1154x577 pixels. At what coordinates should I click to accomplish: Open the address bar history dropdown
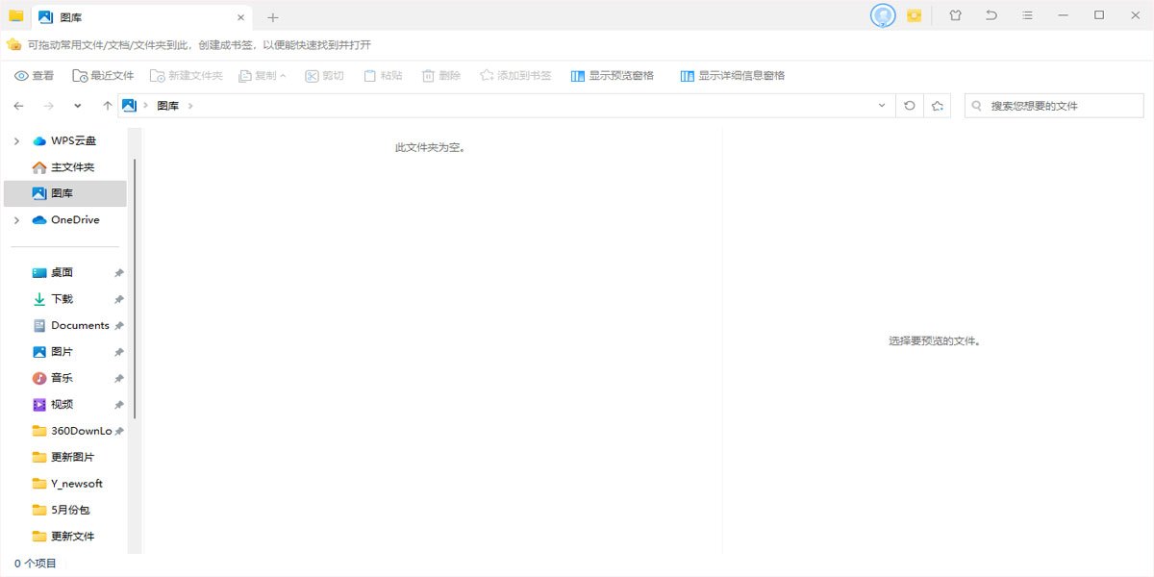point(882,106)
